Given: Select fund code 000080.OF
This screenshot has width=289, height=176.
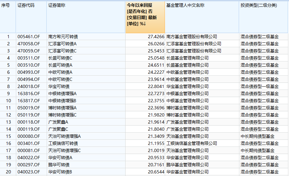Looking at the screenshot, I should 29,136.
